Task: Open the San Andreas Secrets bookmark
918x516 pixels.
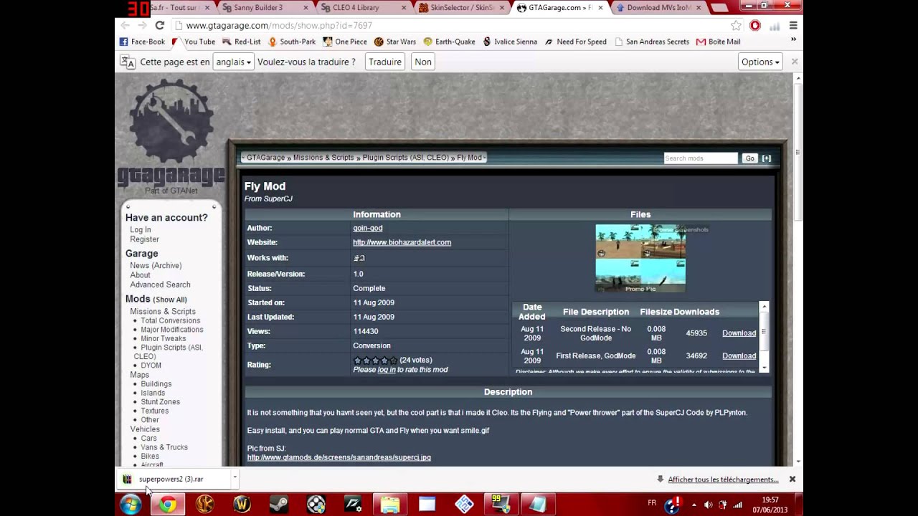Action: pyautogui.click(x=652, y=42)
